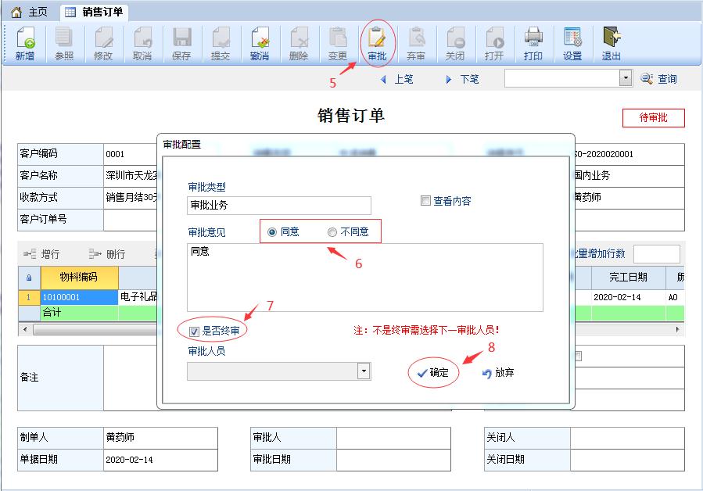Open the 打印 (Print) function
This screenshot has width=703, height=491.
coord(533,43)
